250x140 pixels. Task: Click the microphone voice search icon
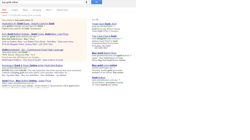pyautogui.click(x=86, y=2)
